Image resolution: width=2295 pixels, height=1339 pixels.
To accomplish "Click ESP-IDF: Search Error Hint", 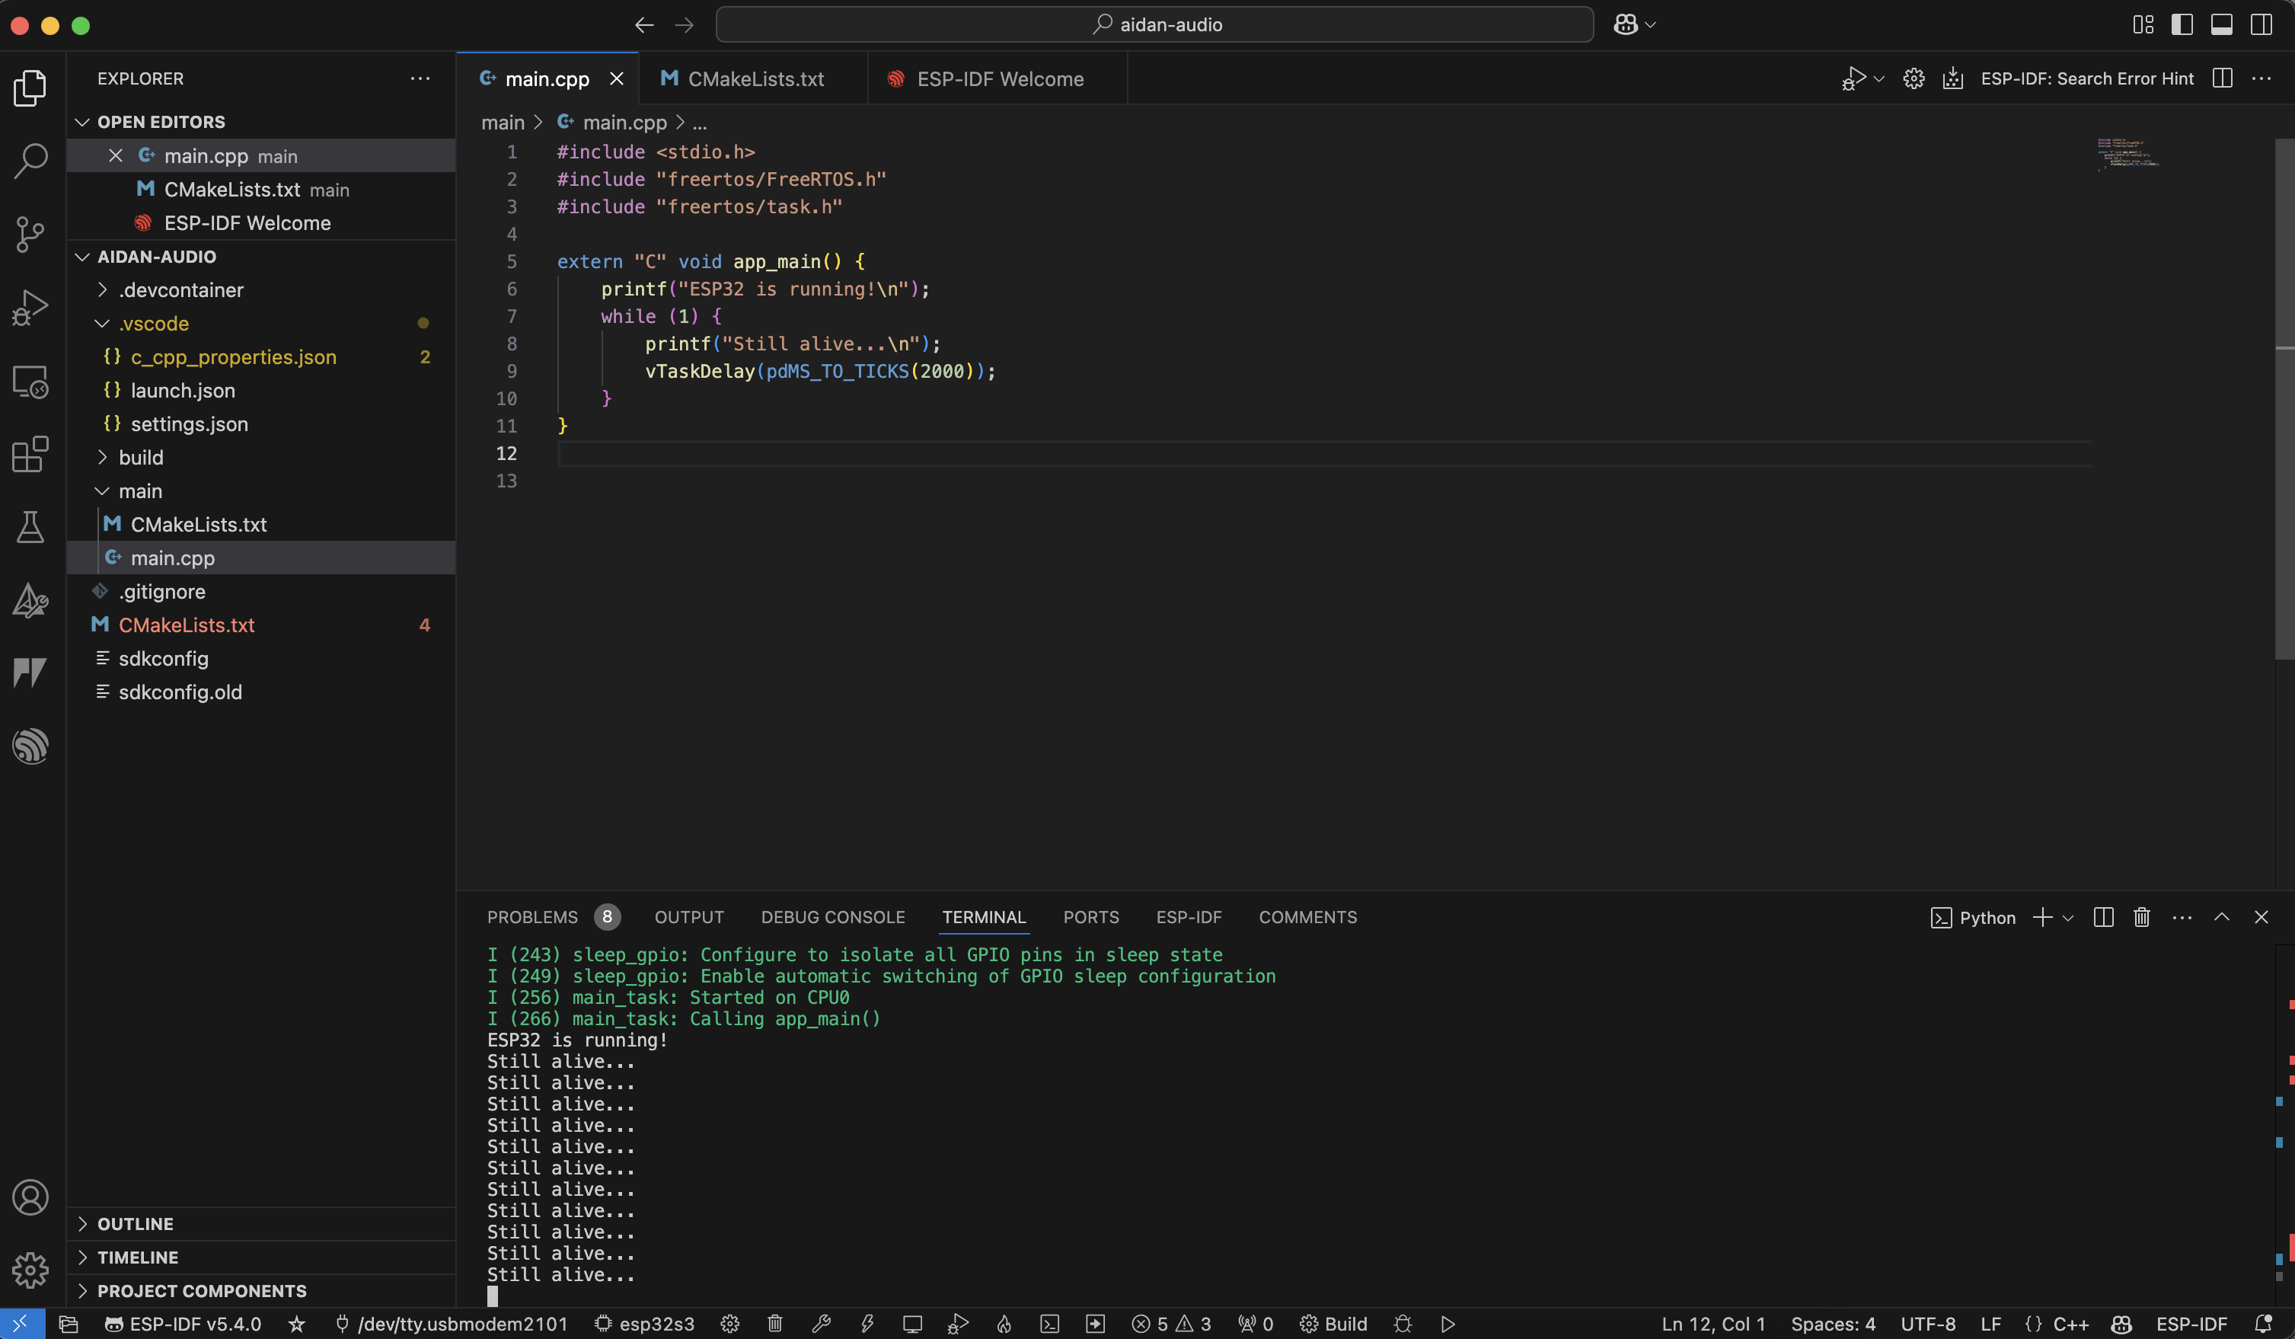I will point(2086,79).
